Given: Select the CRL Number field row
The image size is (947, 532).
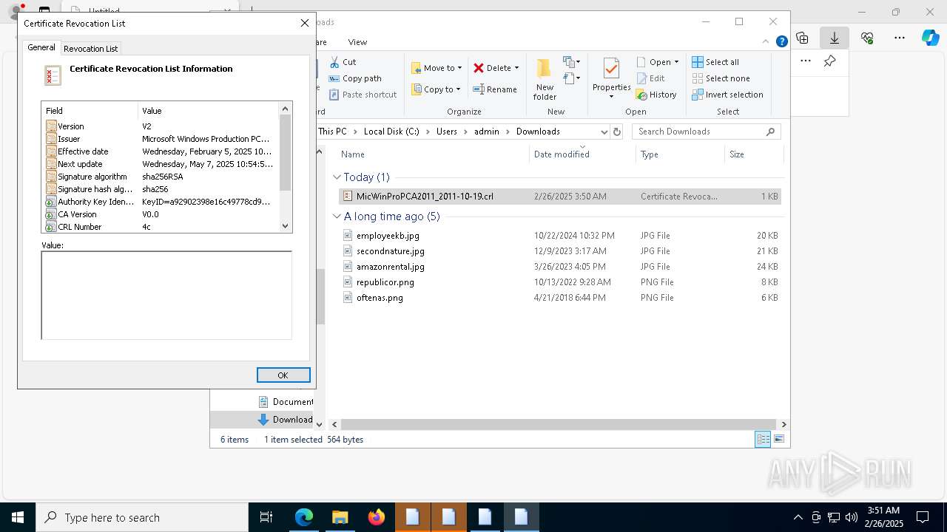Looking at the screenshot, I should [x=160, y=227].
